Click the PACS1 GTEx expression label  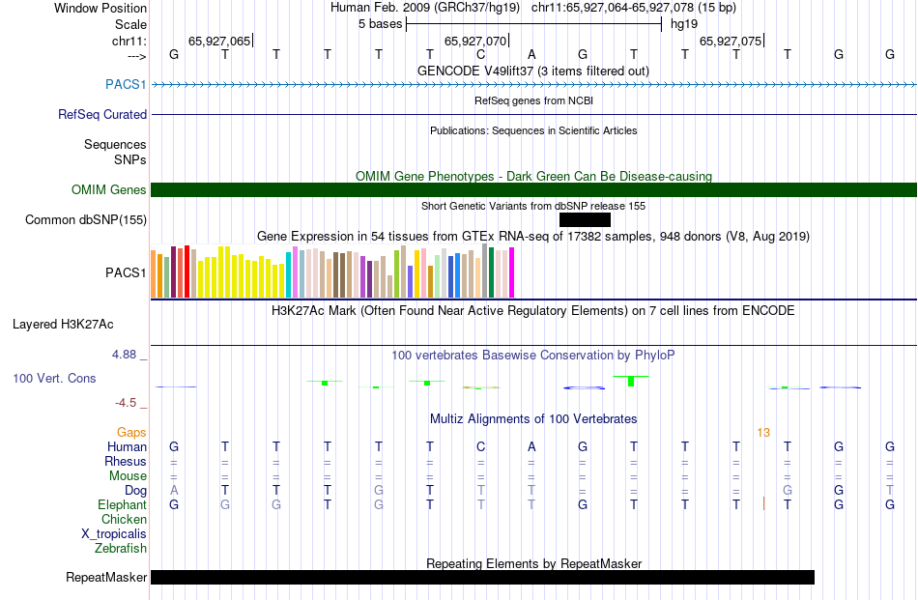(126, 272)
